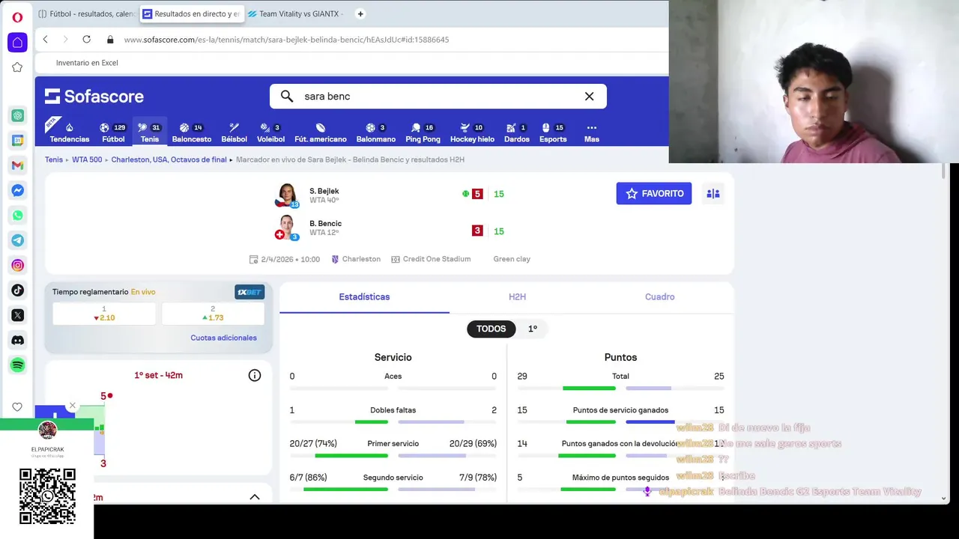Open the Opera menu logo
The image size is (959, 539).
click(17, 17)
